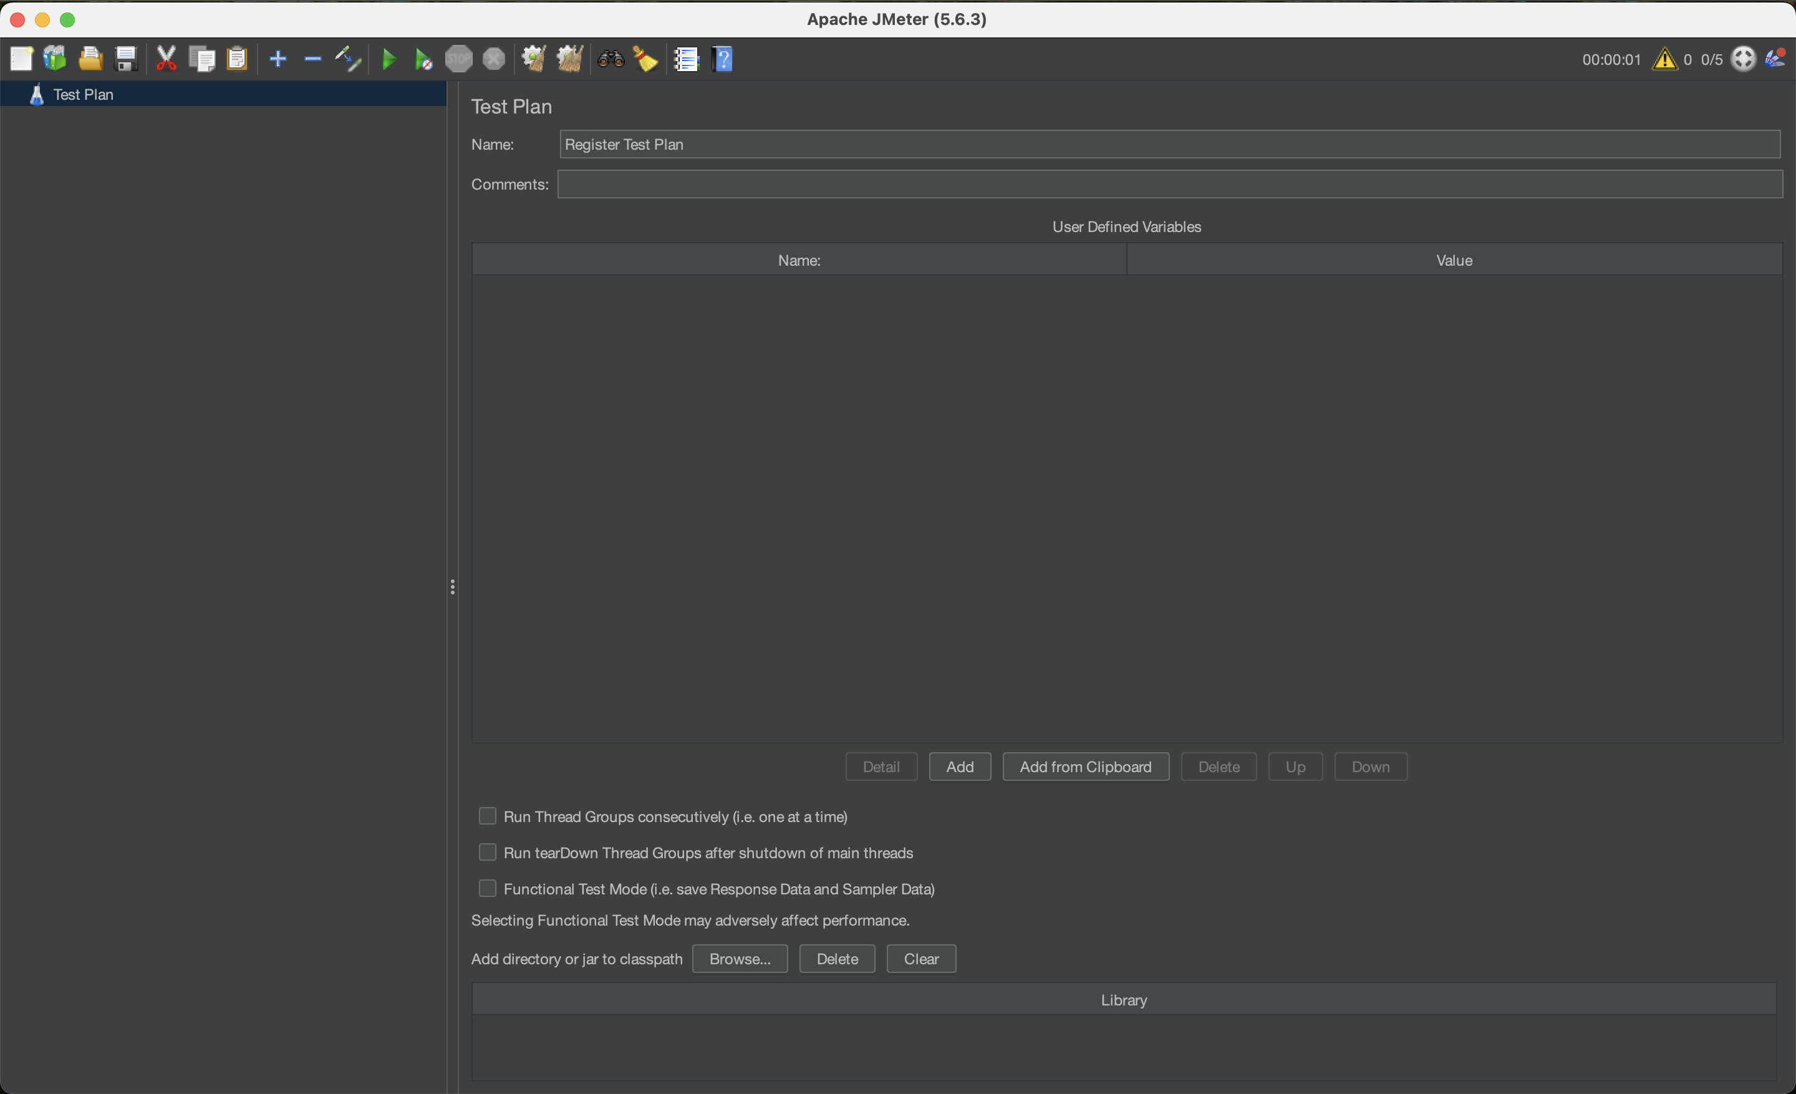Enable Run Thread Groups consecutively checkbox

(x=488, y=816)
